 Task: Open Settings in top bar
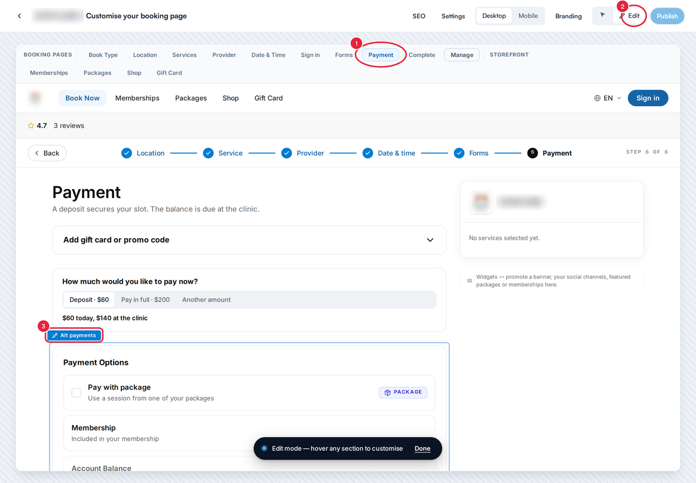click(453, 16)
